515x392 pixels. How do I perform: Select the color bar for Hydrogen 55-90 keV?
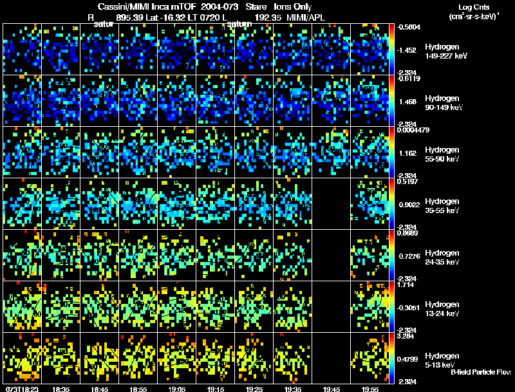point(391,153)
